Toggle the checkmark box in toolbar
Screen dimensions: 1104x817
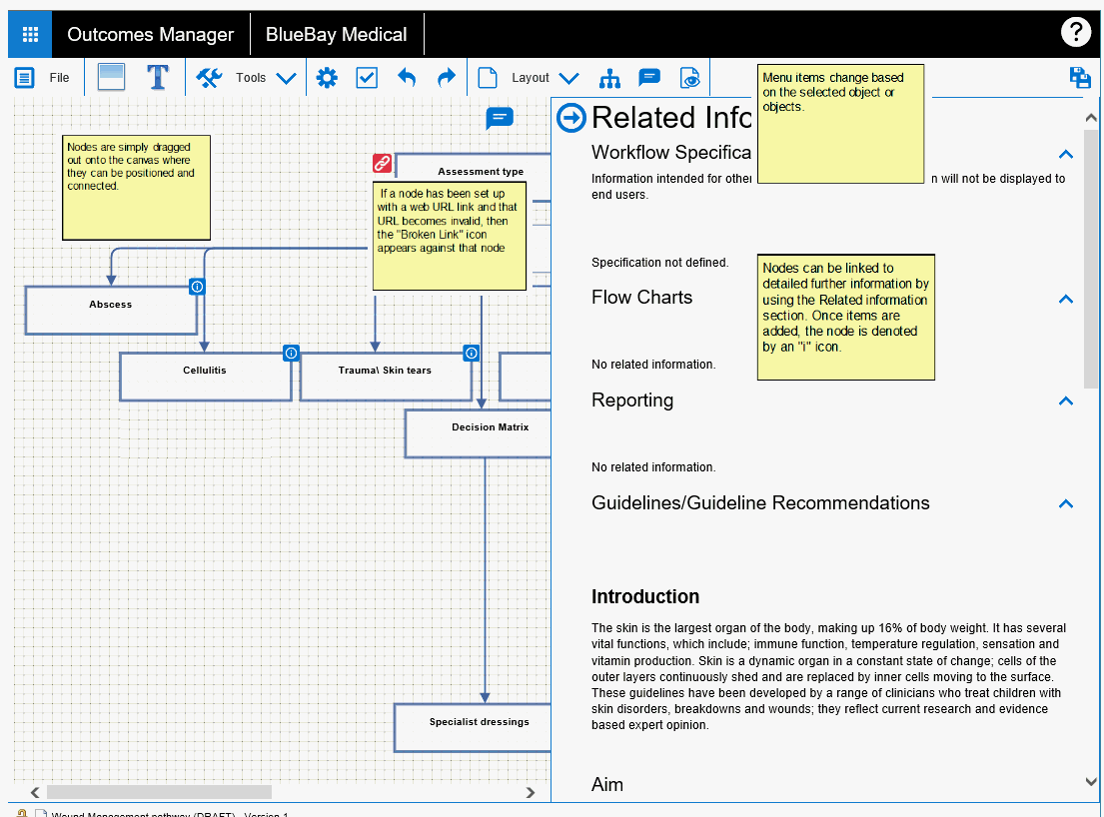click(x=367, y=78)
